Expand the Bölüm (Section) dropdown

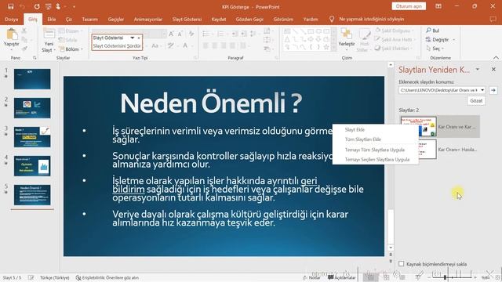(82, 49)
